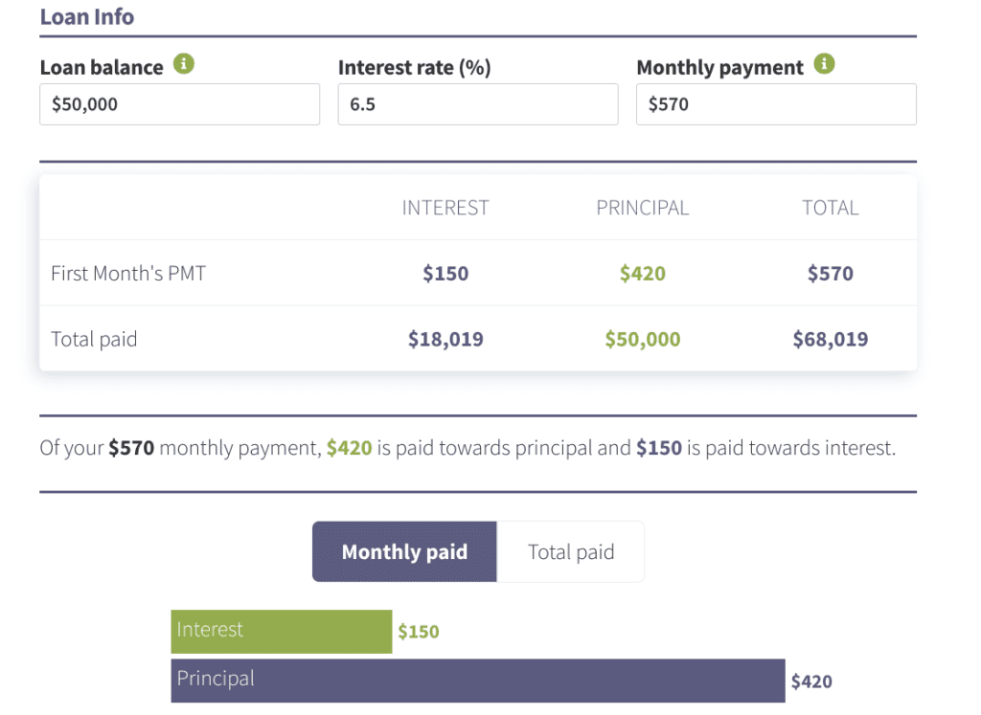Click the PRINCIPAL column header
The height and width of the screenshot is (715, 981).
click(643, 207)
